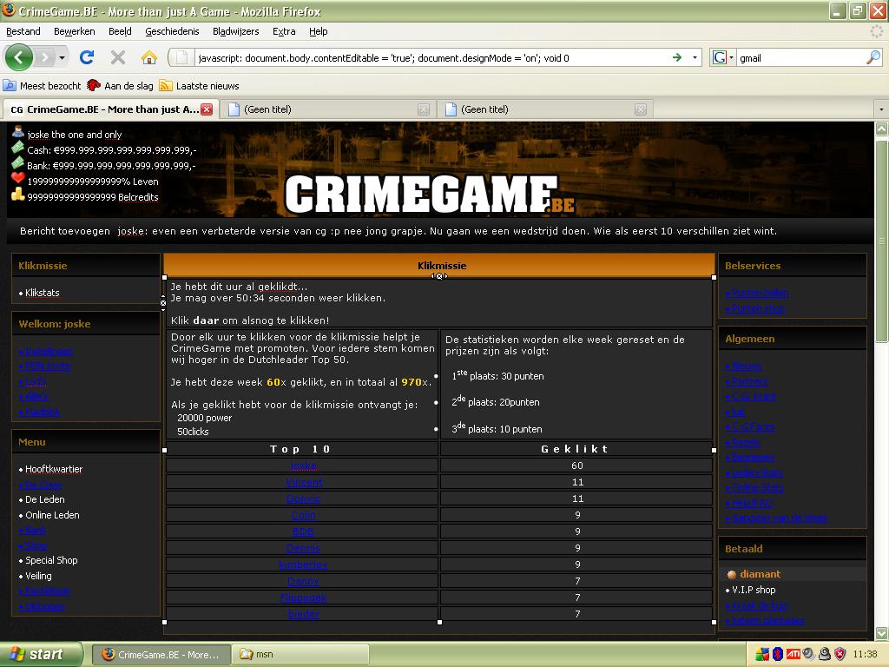Open the Bladwijzers menu
This screenshot has width=889, height=667.
pyautogui.click(x=236, y=31)
